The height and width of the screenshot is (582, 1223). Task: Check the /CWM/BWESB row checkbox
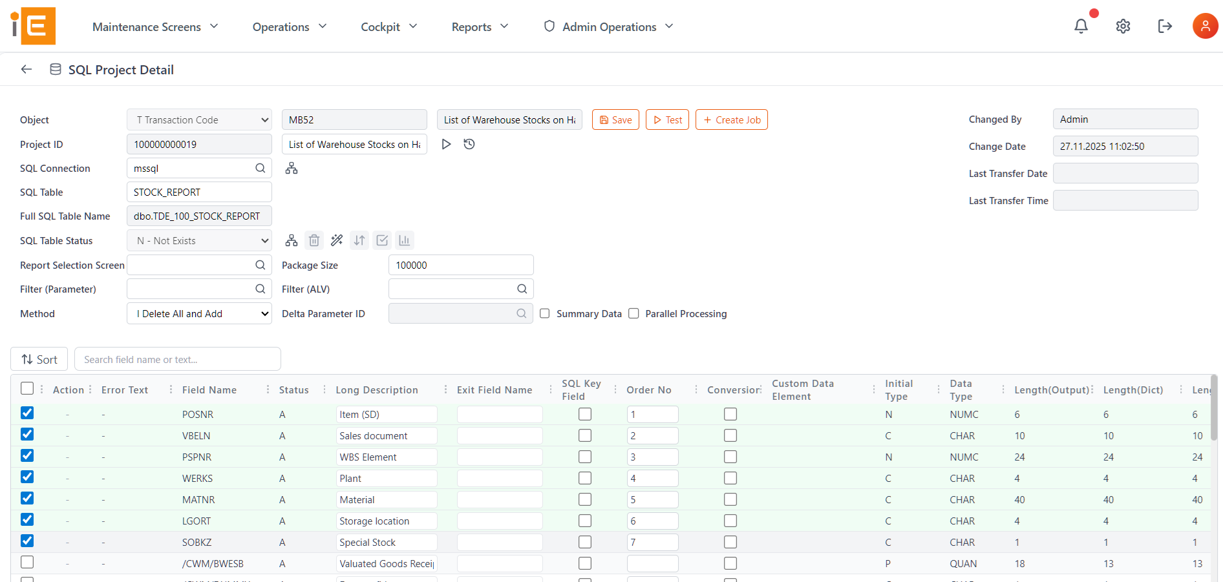coord(27,562)
